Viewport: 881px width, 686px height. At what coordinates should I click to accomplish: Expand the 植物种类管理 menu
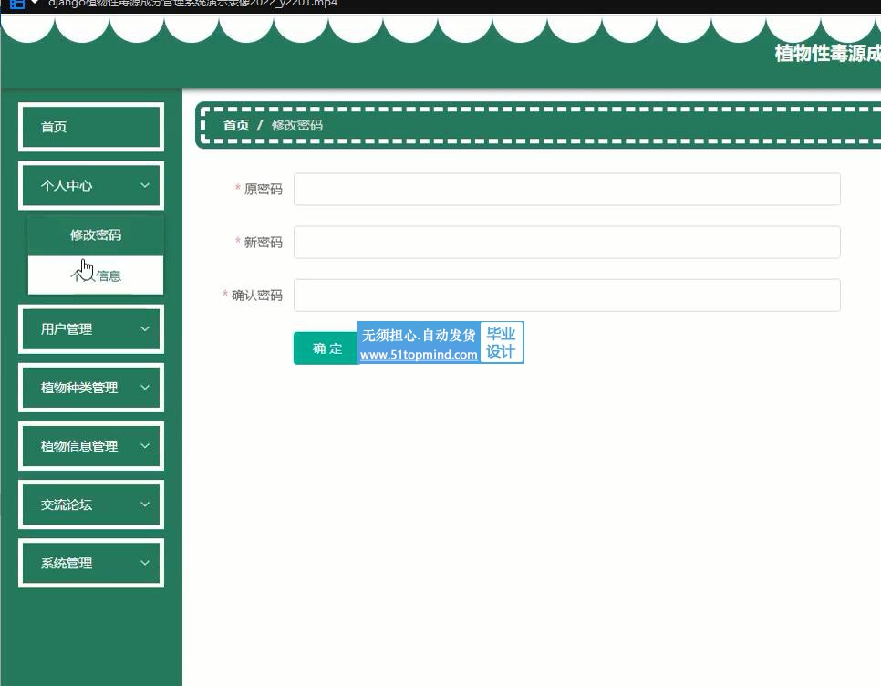91,388
